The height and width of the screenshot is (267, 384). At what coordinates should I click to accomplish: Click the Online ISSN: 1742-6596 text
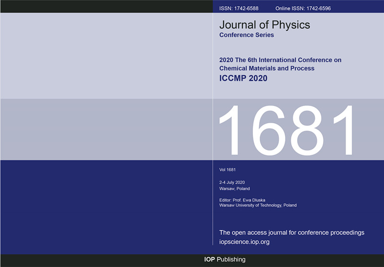[x=303, y=8]
